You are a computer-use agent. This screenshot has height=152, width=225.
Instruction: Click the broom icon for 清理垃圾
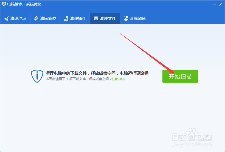coord(7,18)
